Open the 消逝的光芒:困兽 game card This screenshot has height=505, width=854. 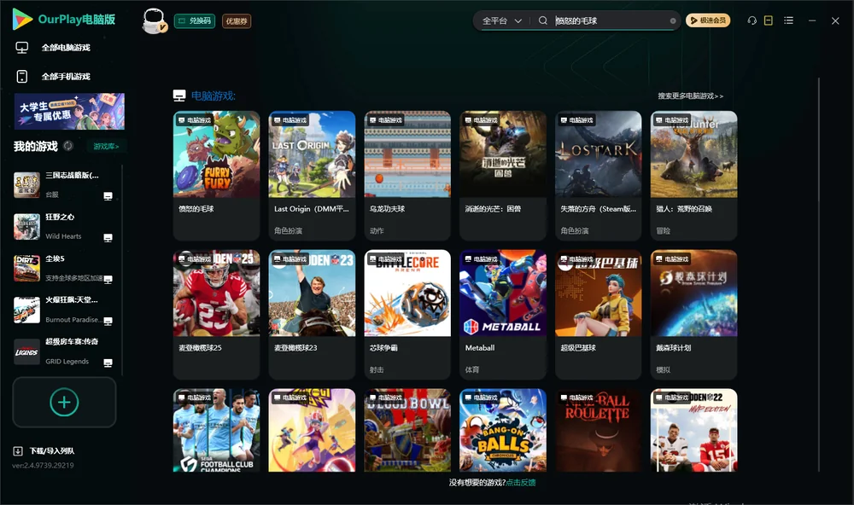pos(503,175)
